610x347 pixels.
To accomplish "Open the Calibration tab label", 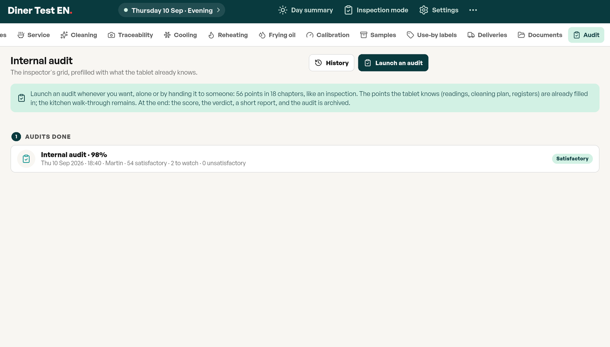I will pyautogui.click(x=333, y=35).
